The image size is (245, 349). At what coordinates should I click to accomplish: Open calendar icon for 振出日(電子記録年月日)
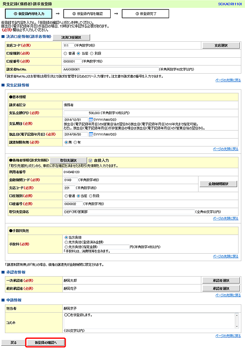pyautogui.click(x=91, y=134)
